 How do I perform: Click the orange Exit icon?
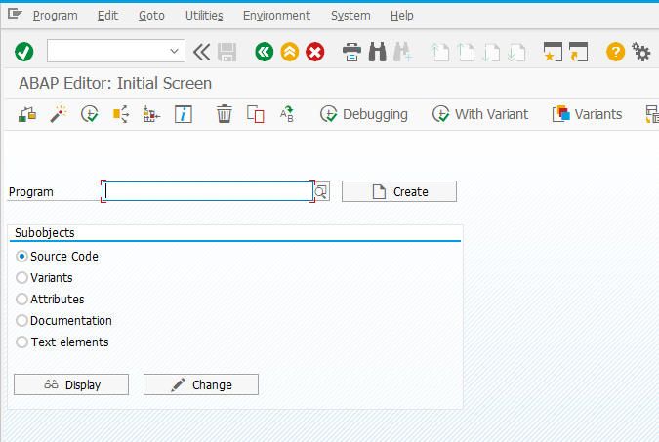[290, 52]
